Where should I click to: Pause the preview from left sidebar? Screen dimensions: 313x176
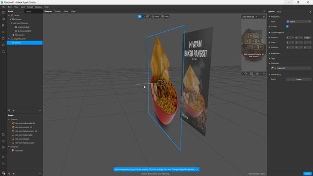[x=3, y=25]
